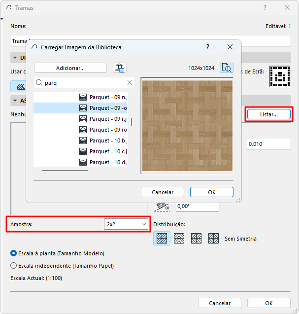
Task: Select Parquet - 09 -o list item
Action: click(x=80, y=108)
